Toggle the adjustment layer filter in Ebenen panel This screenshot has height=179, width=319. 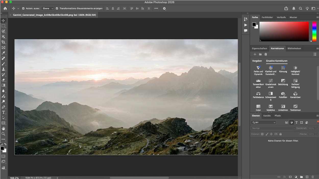pyautogui.click(x=292, y=122)
